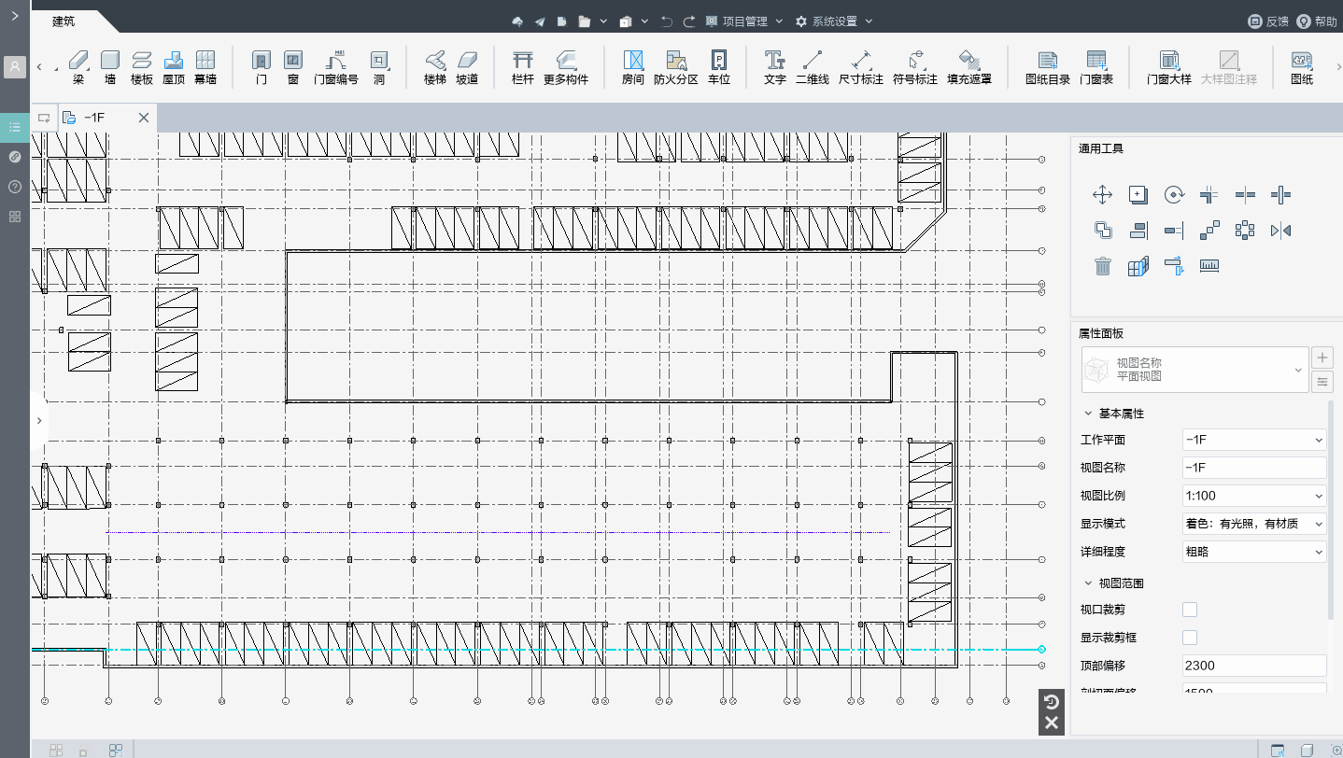Toggle the 显示裁剪框 checkbox
The height and width of the screenshot is (758, 1343).
pos(1190,638)
